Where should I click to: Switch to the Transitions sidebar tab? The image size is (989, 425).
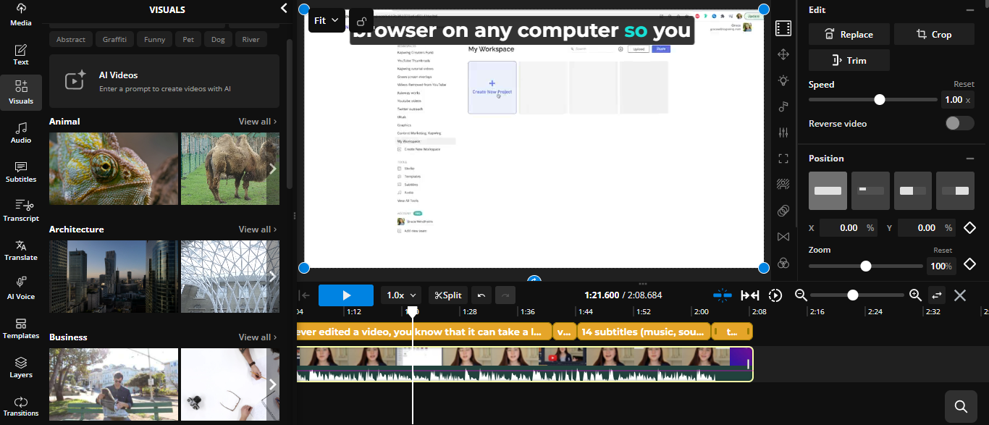(x=21, y=406)
